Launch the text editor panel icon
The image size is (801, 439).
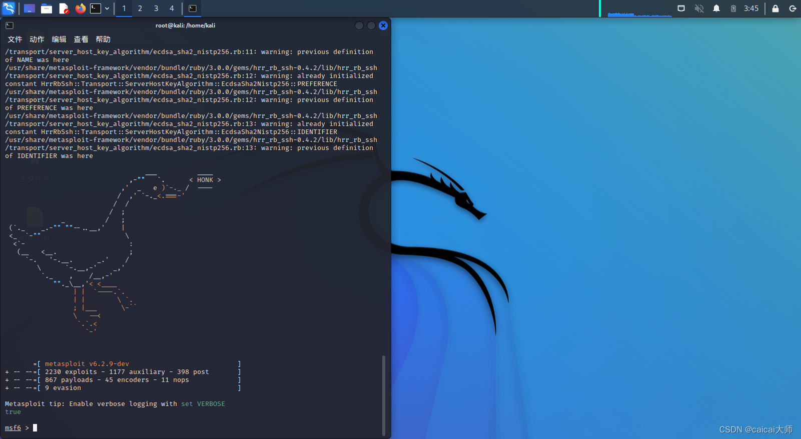click(x=64, y=8)
